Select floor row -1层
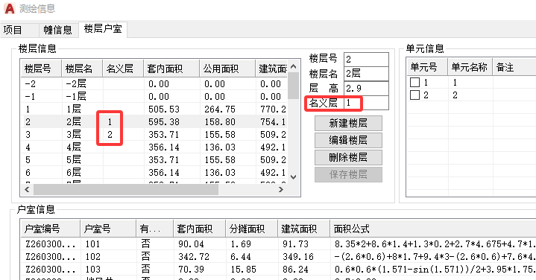Viewport: 536px width, 280px height. pos(154,96)
